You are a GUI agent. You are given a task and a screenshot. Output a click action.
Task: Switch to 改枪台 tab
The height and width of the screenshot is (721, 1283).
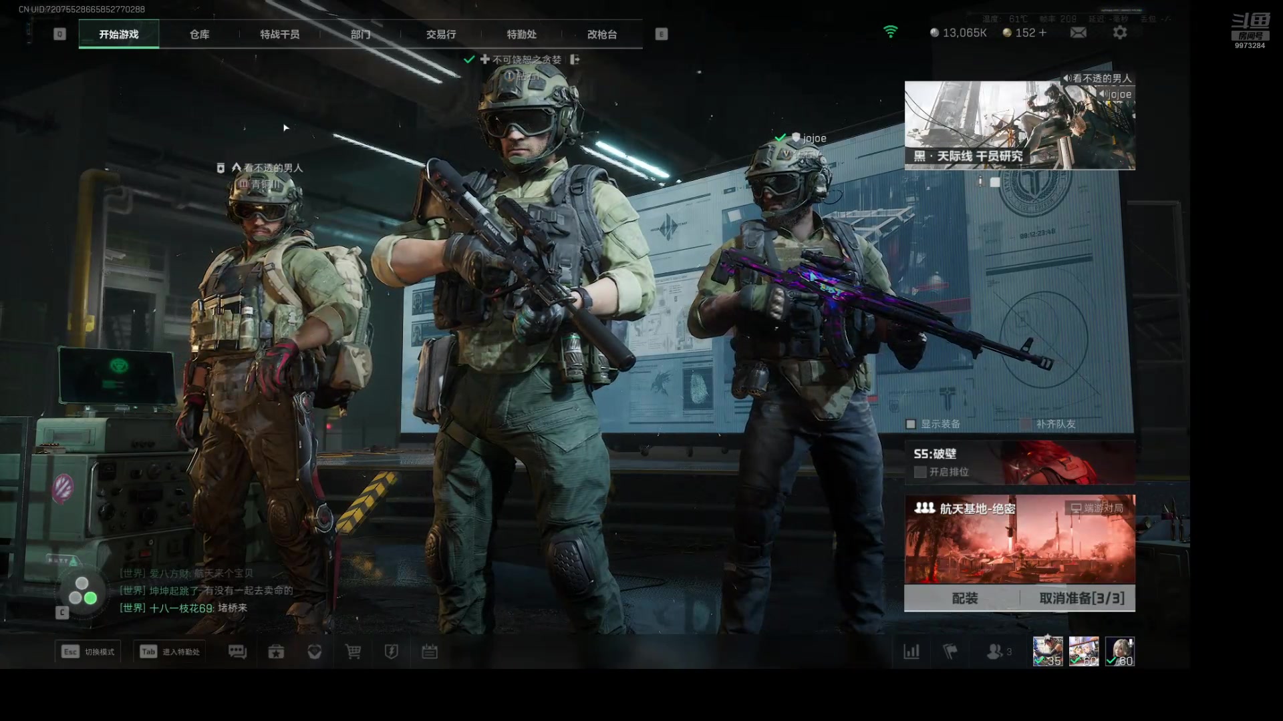point(602,34)
